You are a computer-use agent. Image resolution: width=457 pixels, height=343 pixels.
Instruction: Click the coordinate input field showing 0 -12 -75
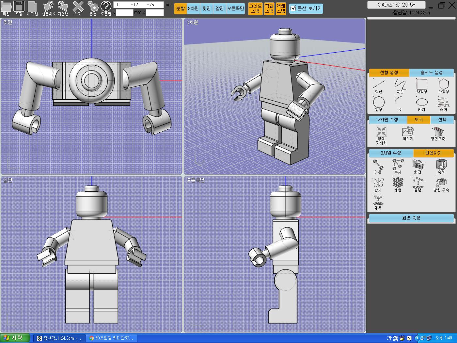[138, 5]
